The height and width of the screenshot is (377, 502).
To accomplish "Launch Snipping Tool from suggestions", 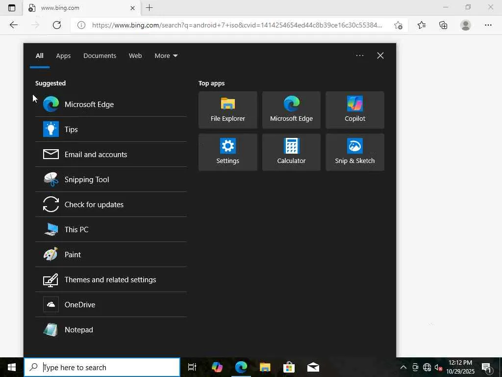I will (x=111, y=179).
